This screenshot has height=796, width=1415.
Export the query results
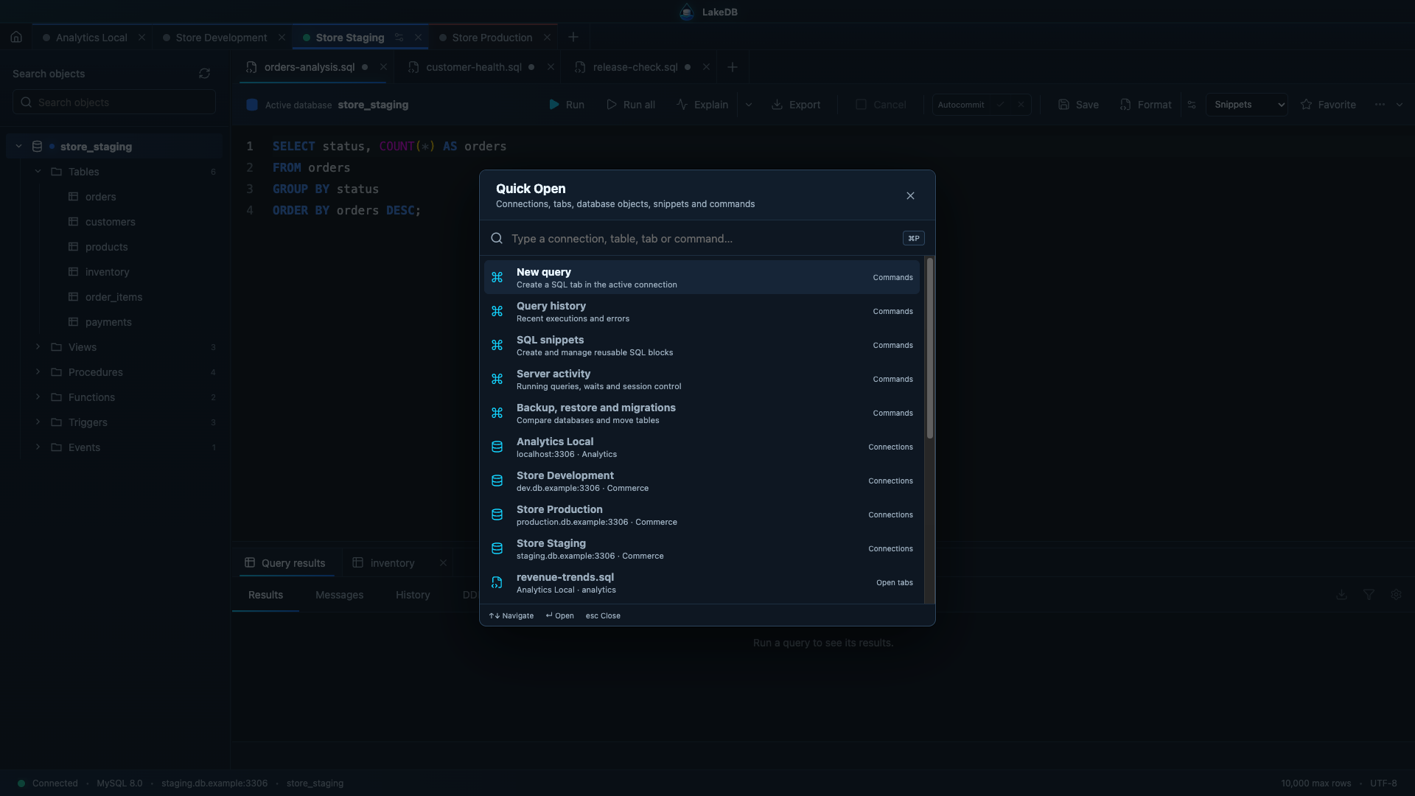[x=796, y=105]
